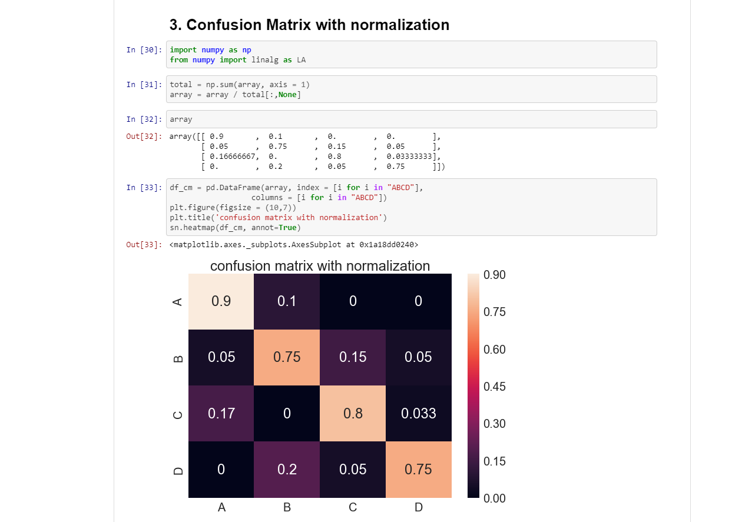Click the In [31] prompt label
The height and width of the screenshot is (522, 742).
[x=144, y=84]
